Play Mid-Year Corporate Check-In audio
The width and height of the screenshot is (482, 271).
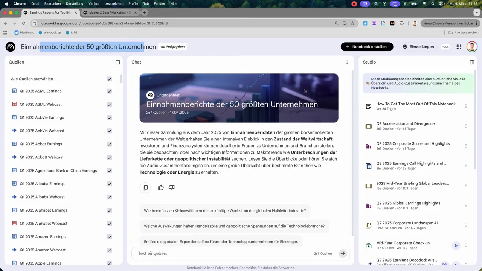point(456,246)
